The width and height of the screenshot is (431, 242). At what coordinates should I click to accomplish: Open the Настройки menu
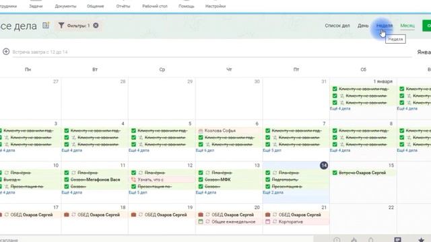pyautogui.click(x=215, y=6)
